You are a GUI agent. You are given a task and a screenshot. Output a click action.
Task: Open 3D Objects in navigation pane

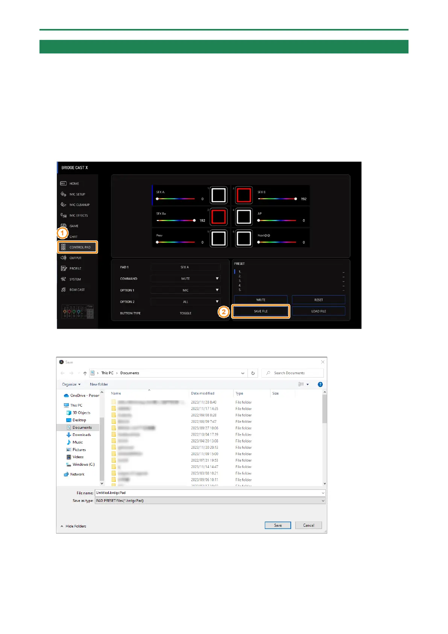click(x=78, y=413)
